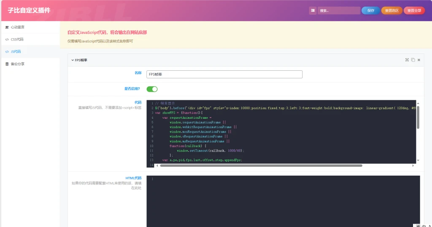Switch to the CSS代码 sidebar tab
Image resolution: width=432 pixels, height=227 pixels.
(x=17, y=39)
